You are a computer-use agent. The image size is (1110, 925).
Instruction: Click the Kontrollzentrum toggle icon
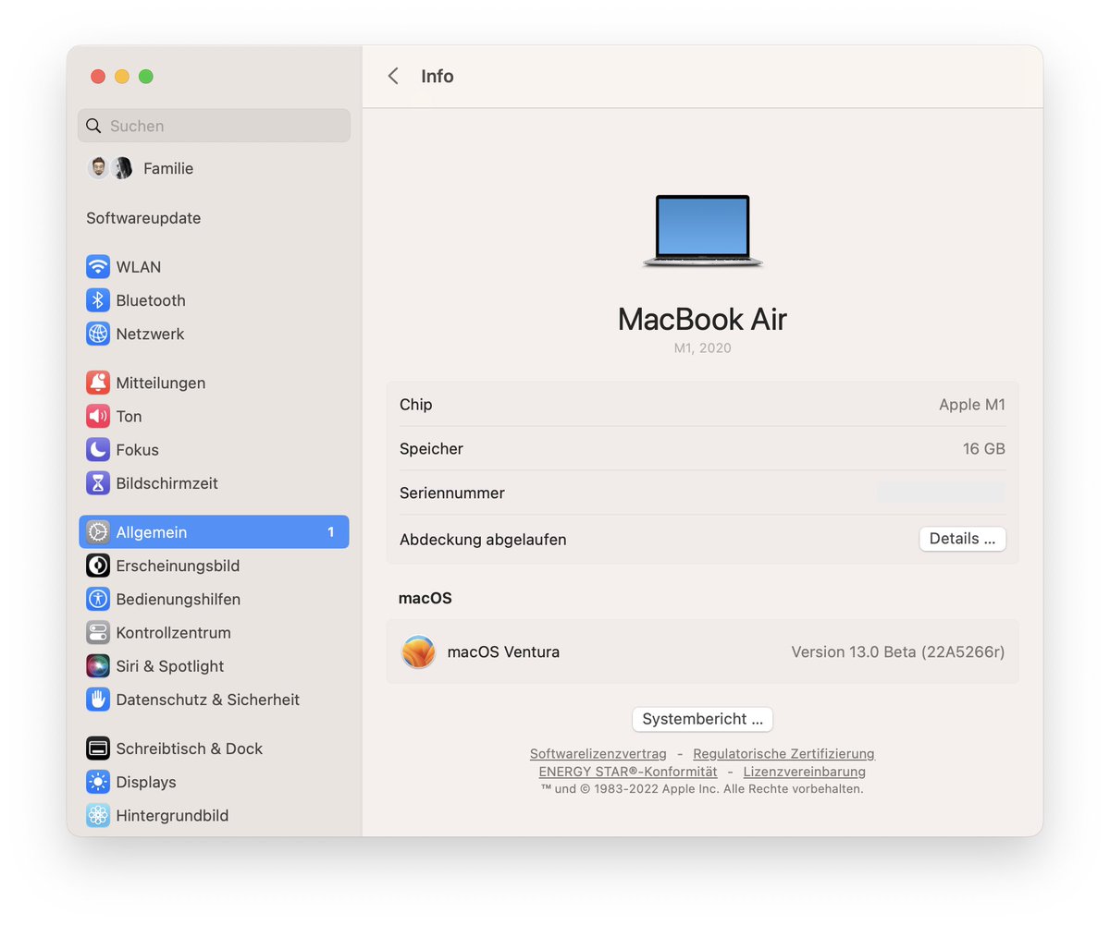pyautogui.click(x=98, y=633)
